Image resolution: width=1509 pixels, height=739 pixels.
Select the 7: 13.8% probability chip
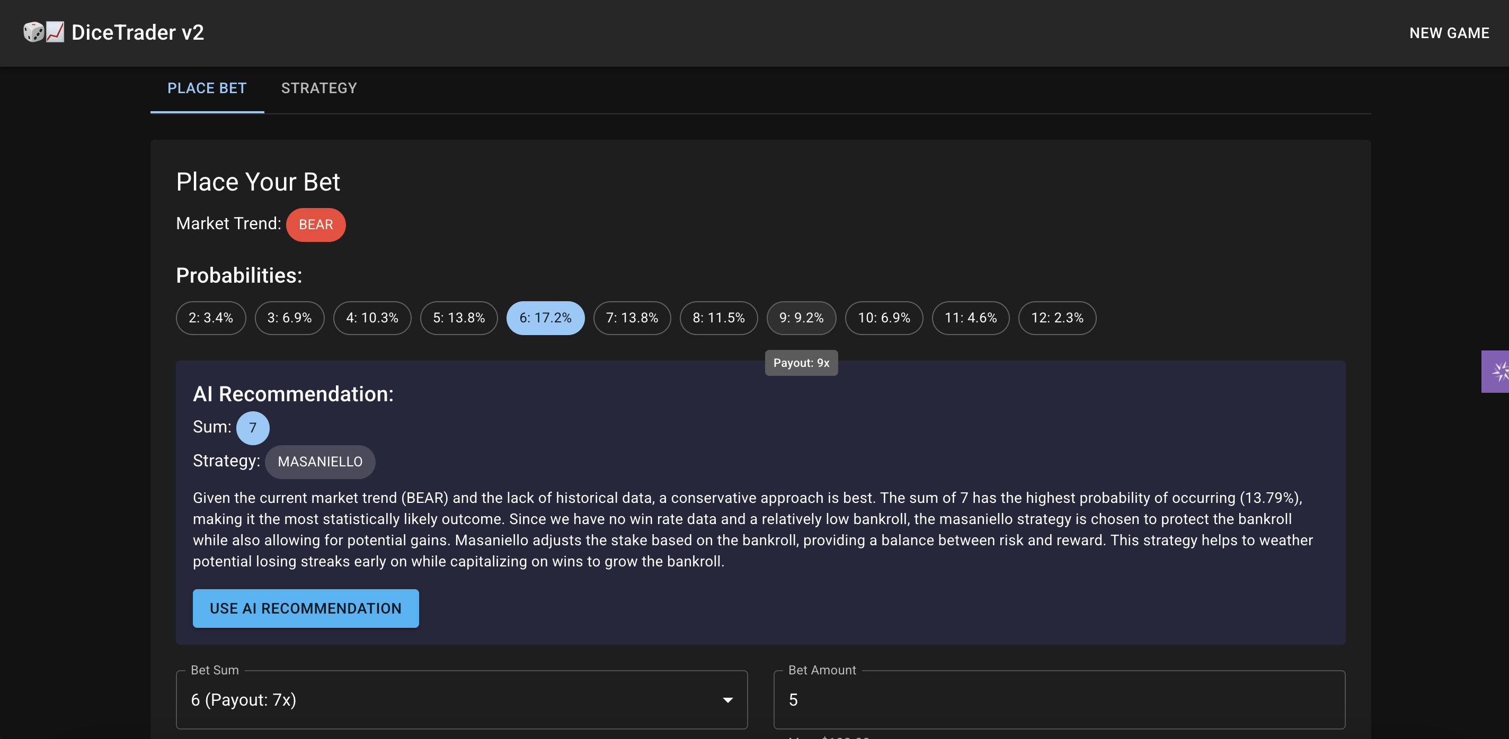632,318
